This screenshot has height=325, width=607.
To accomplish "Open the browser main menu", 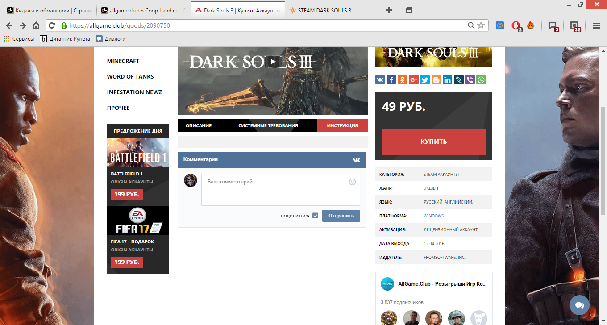I will 596,25.
